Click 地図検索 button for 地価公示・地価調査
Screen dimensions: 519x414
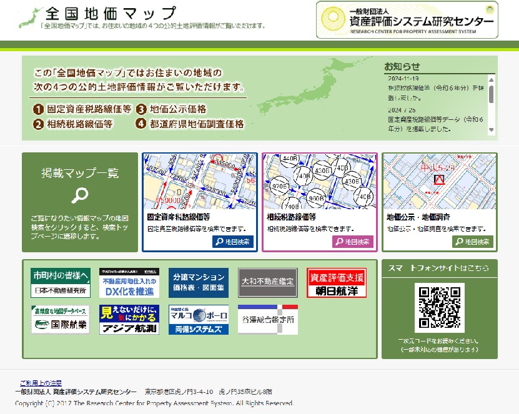tap(472, 242)
